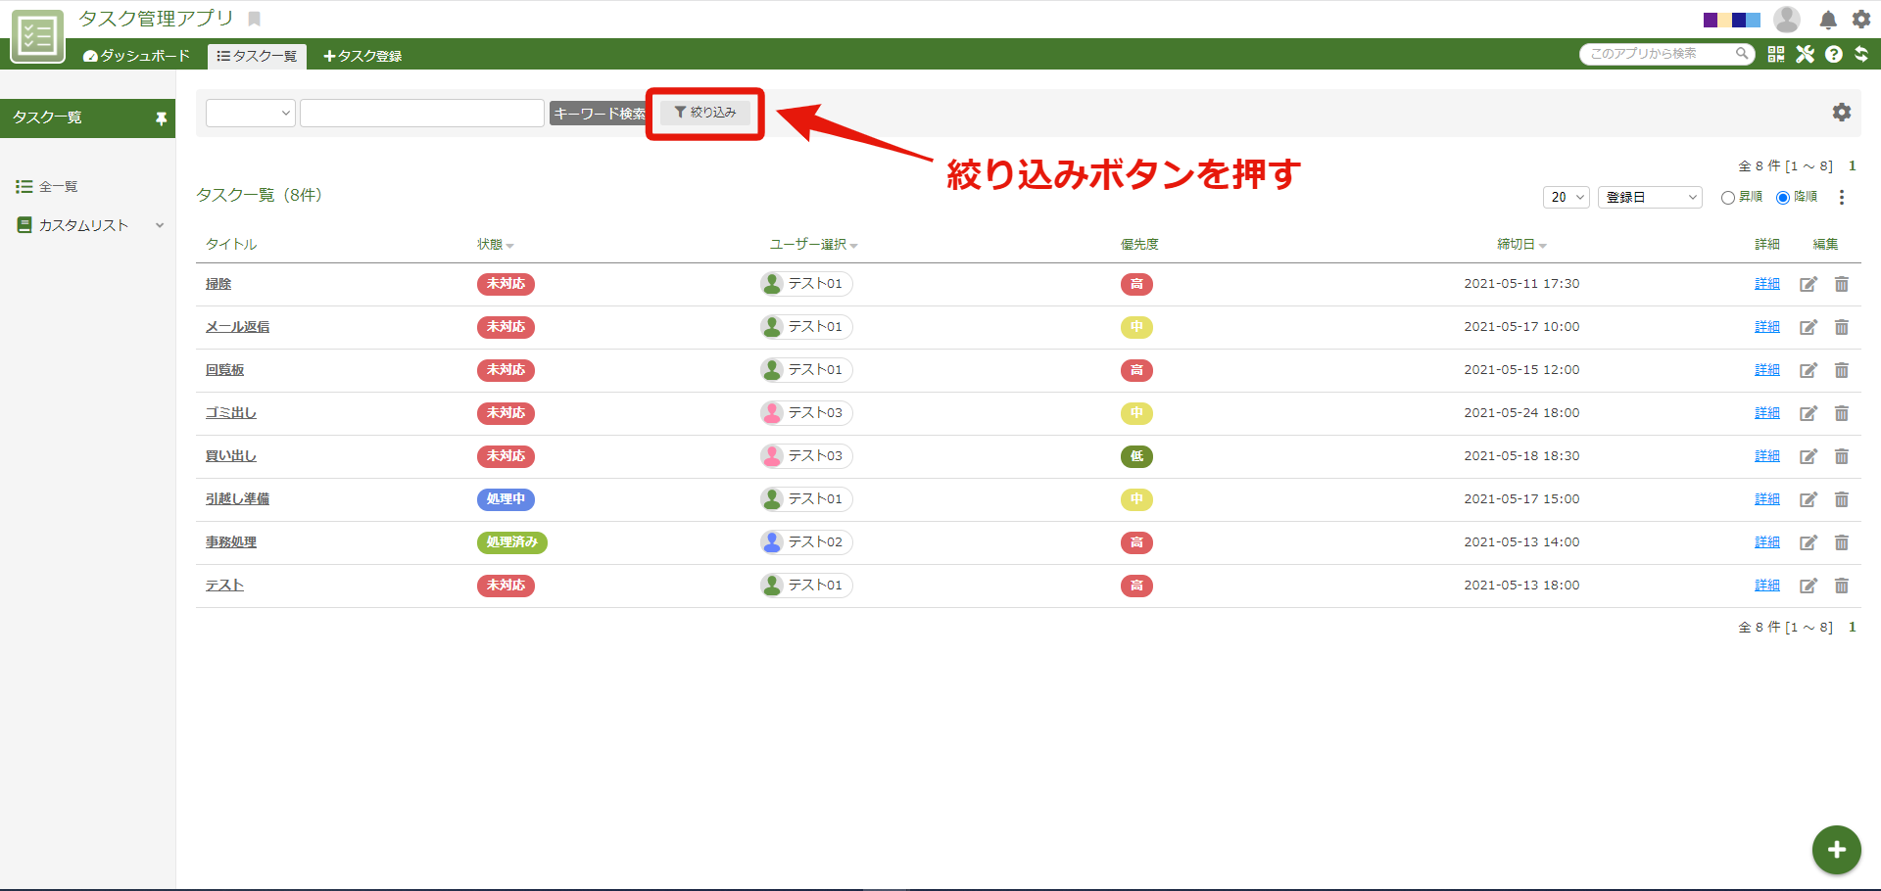Click the keyword search input field
The image size is (1881, 891).
tap(421, 113)
